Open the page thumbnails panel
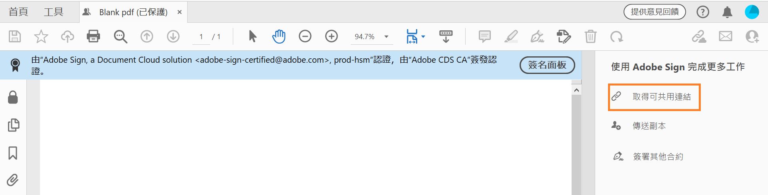The image size is (768, 195). [x=13, y=125]
